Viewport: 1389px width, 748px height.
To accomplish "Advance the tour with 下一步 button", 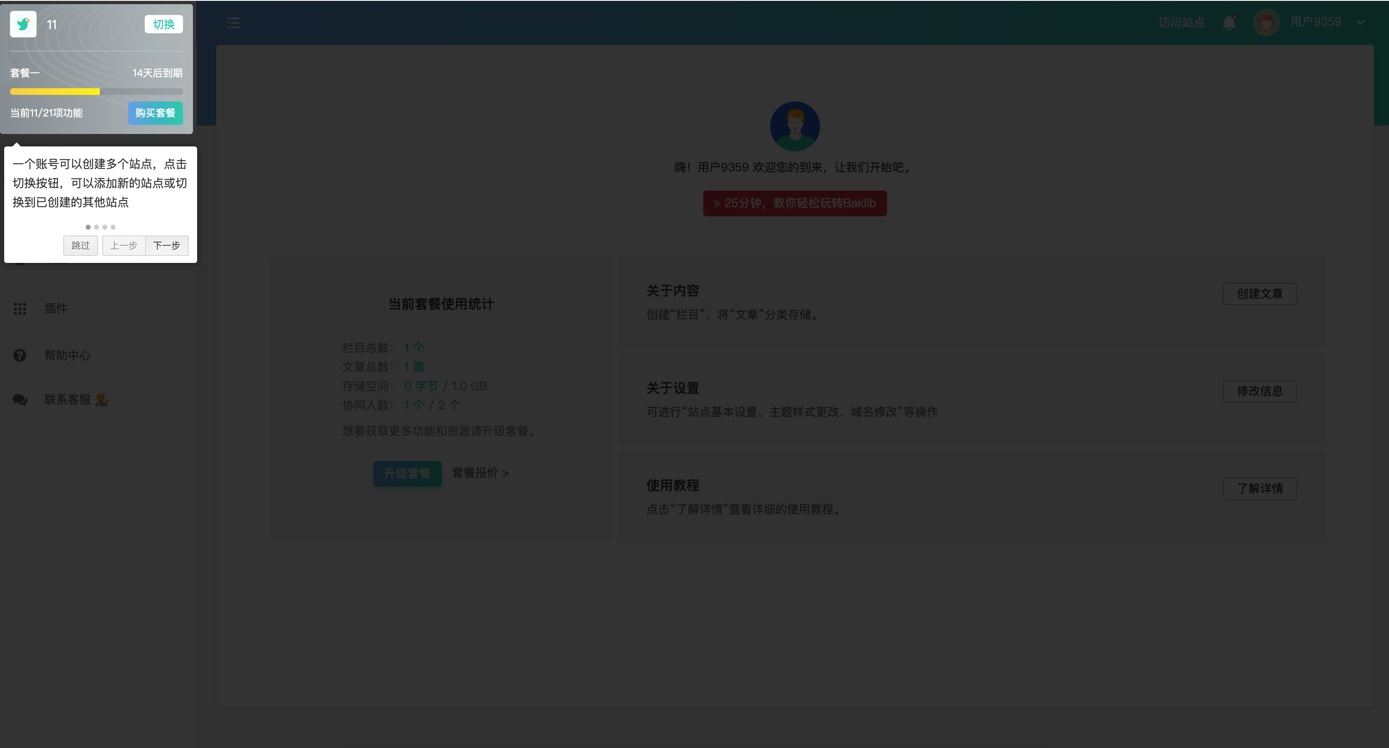I will 167,246.
